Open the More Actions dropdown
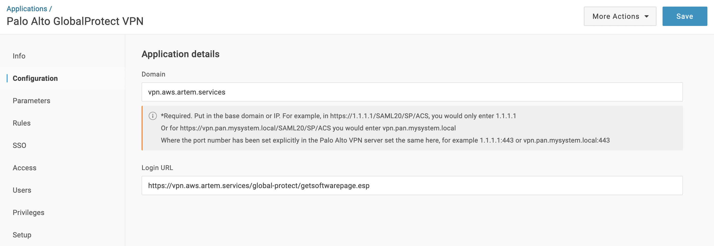The width and height of the screenshot is (714, 246). (620, 16)
